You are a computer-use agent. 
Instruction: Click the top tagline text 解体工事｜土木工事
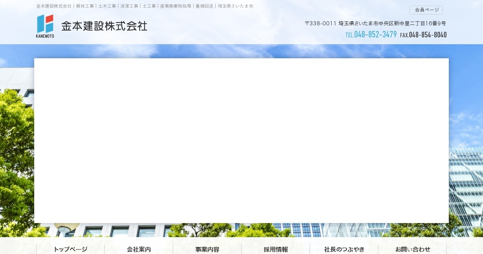96,6
